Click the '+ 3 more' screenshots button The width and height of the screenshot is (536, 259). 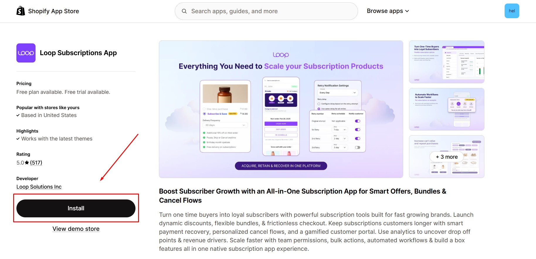coord(446,157)
